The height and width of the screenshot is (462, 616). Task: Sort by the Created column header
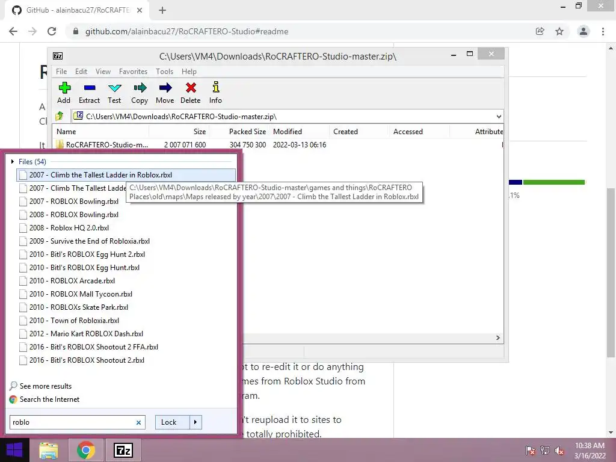click(359, 132)
